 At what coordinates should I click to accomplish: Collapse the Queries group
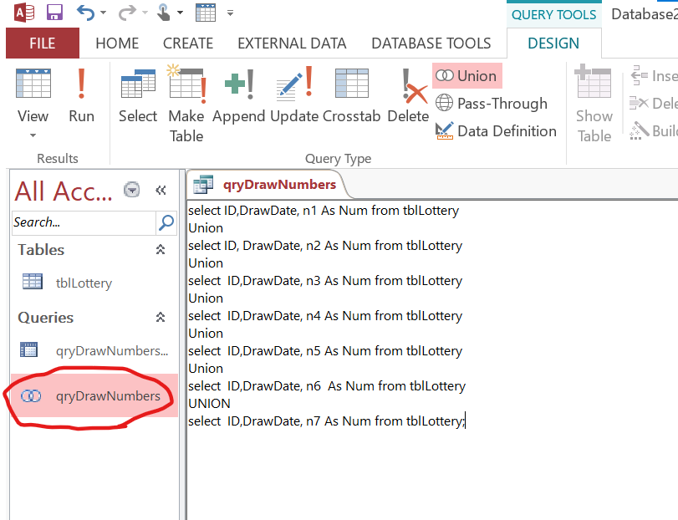point(161,318)
